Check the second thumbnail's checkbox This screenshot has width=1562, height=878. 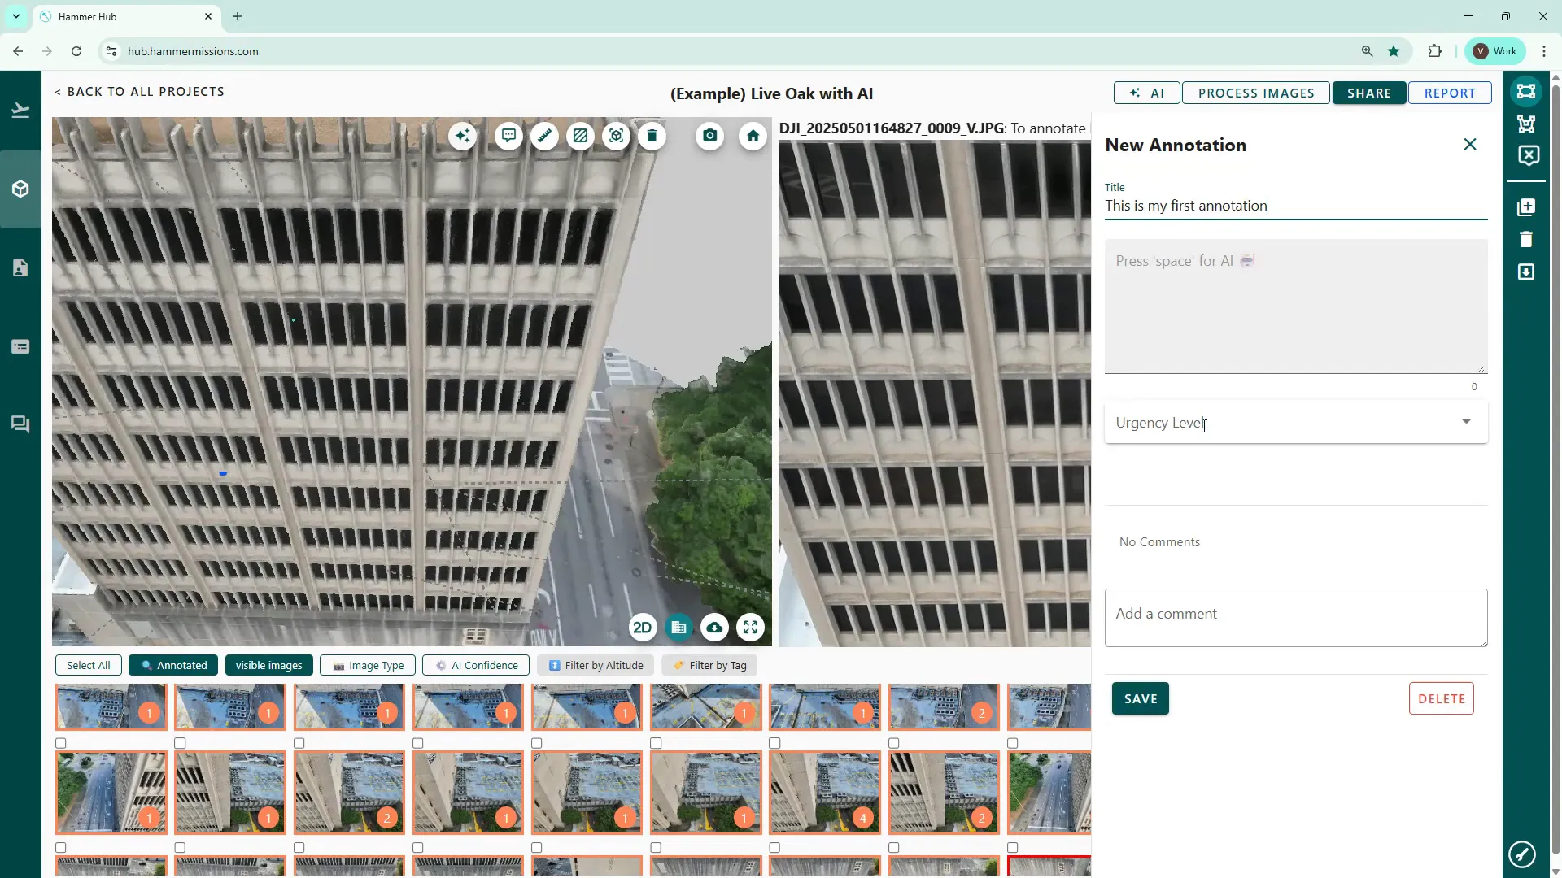coord(180,743)
